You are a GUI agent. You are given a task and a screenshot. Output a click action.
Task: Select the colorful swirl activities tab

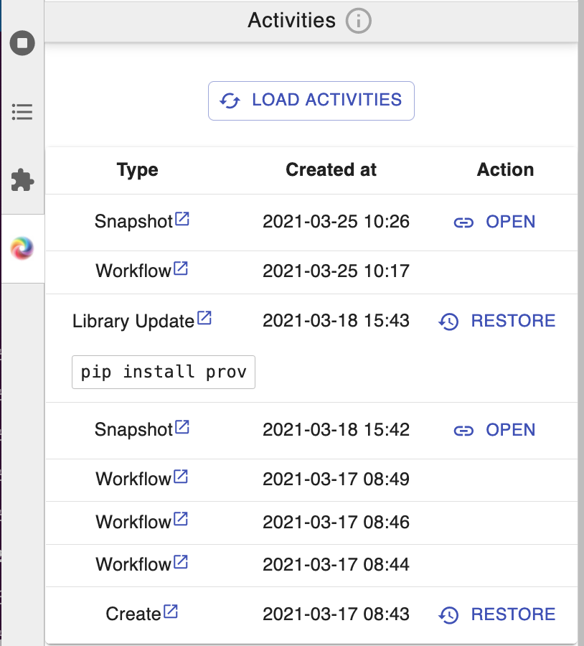22,248
